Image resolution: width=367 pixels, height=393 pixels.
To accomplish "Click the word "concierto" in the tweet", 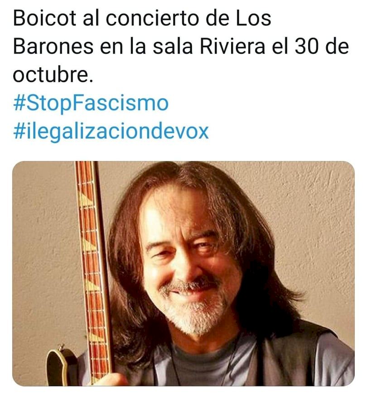I will tap(152, 18).
